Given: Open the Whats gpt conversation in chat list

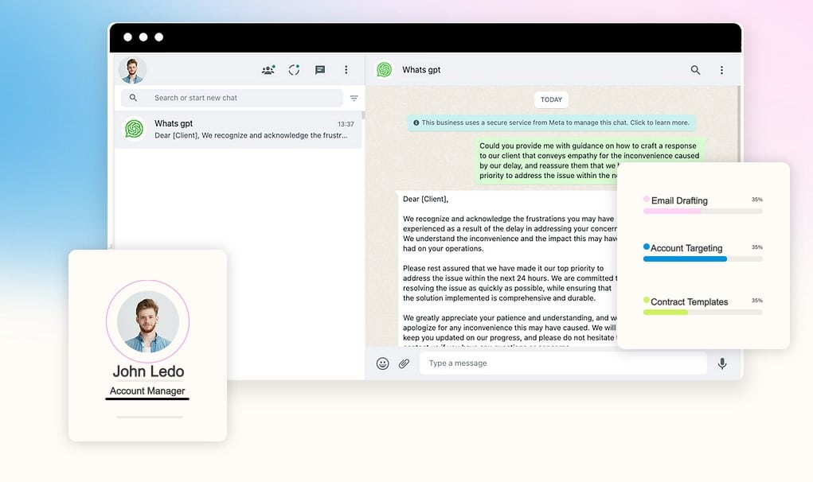Looking at the screenshot, I should coord(238,130).
